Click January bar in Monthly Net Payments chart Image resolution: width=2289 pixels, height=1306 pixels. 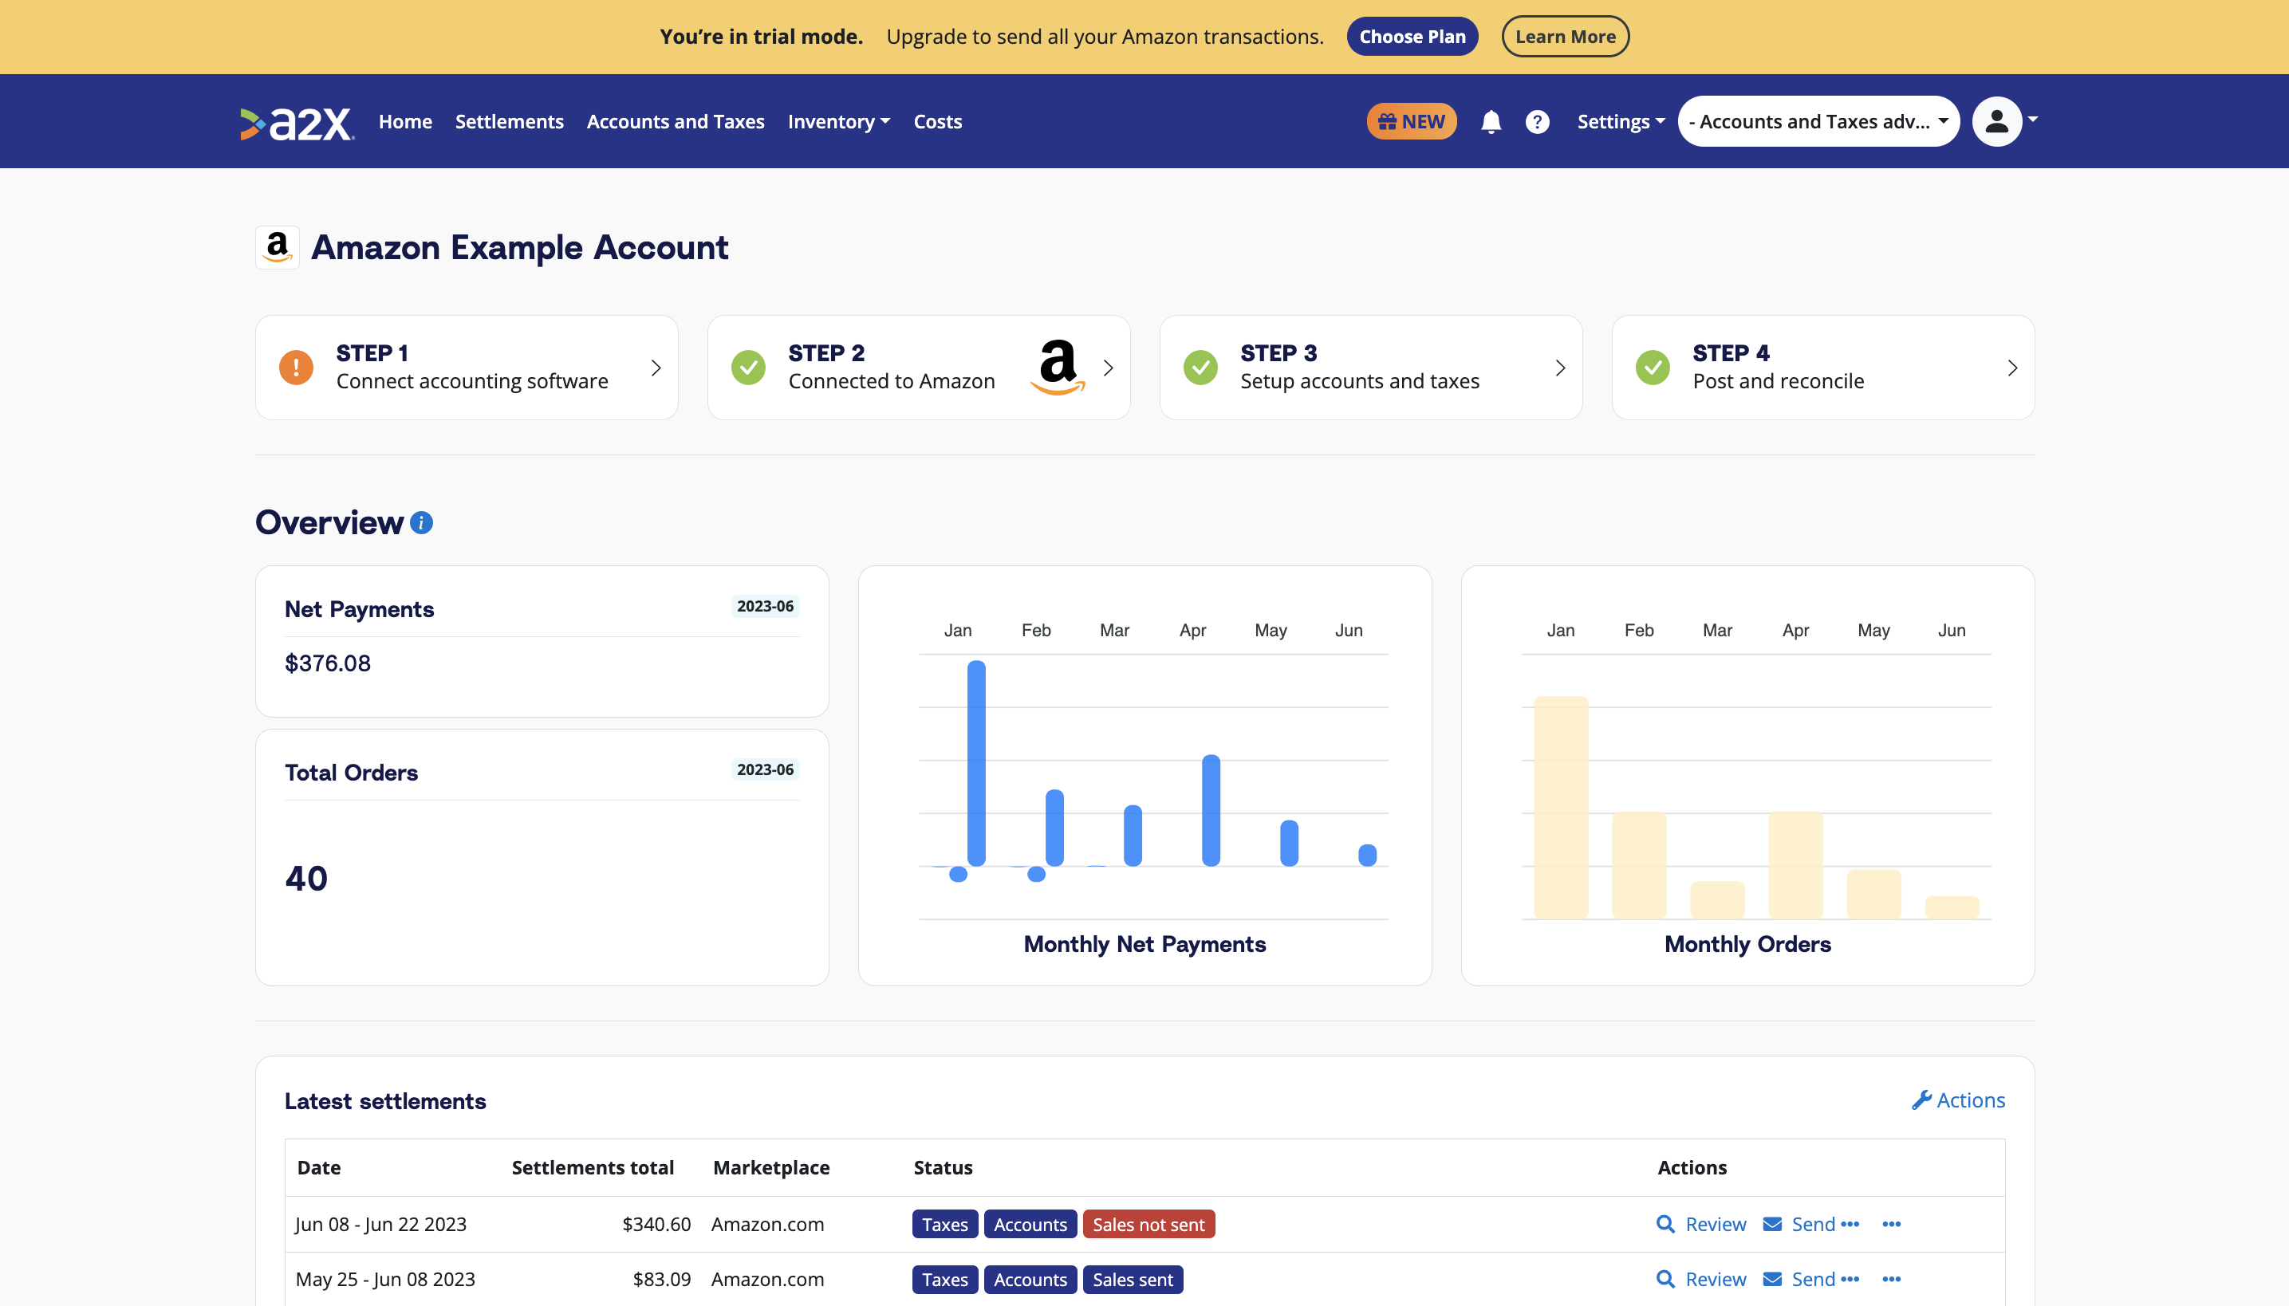pos(976,763)
